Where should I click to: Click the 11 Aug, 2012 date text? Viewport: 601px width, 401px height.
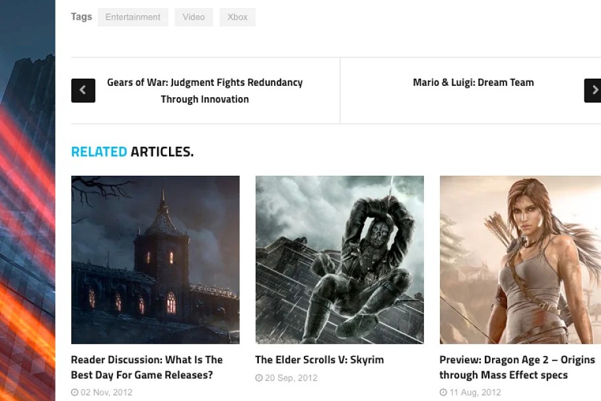point(475,392)
